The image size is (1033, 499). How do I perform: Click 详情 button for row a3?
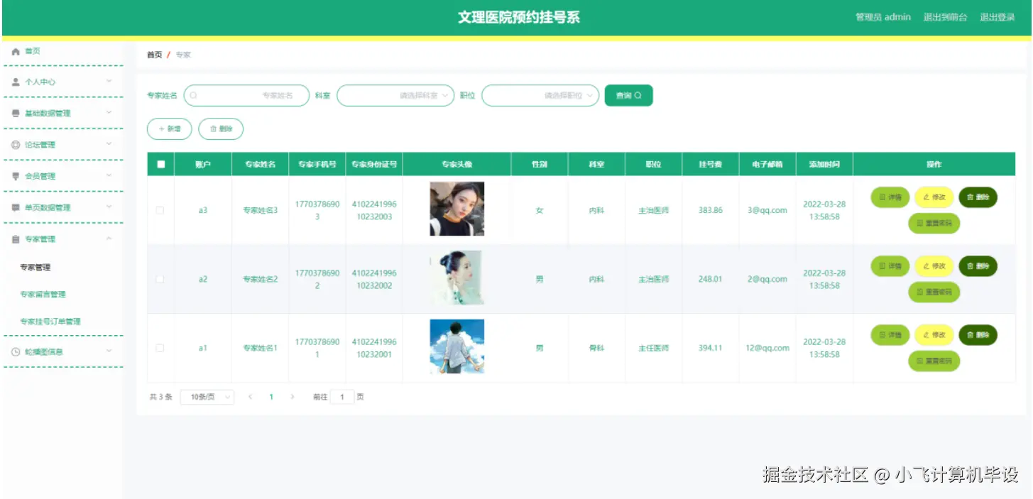[x=890, y=197]
